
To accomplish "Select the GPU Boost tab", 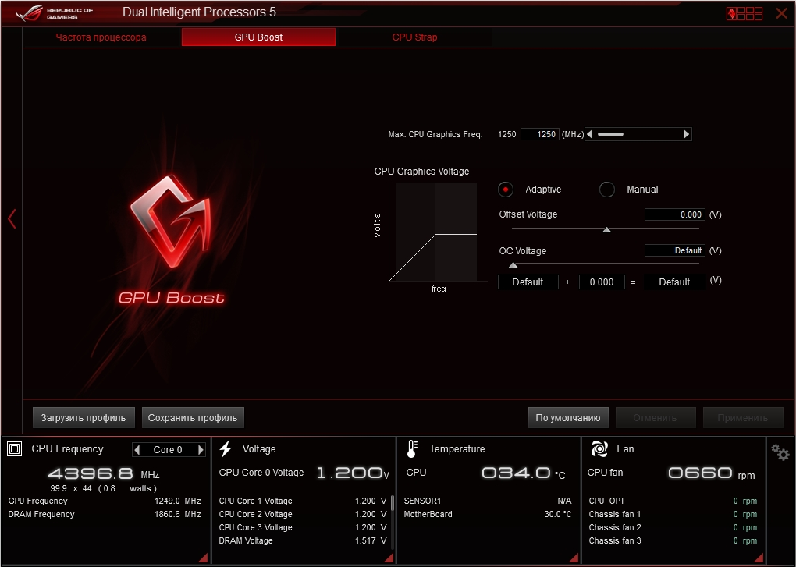I will click(258, 37).
